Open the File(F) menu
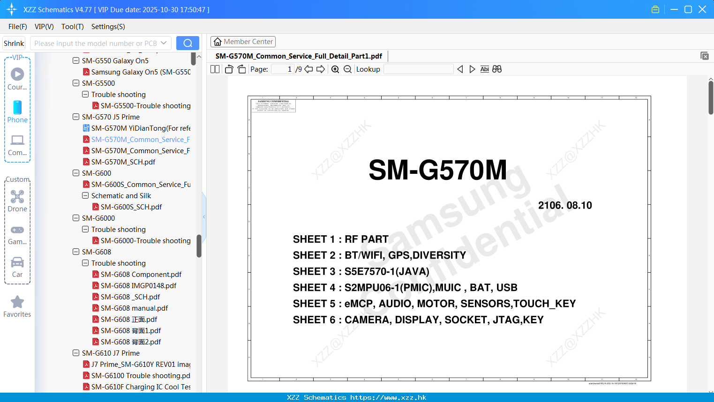This screenshot has height=402, width=714. (18, 27)
